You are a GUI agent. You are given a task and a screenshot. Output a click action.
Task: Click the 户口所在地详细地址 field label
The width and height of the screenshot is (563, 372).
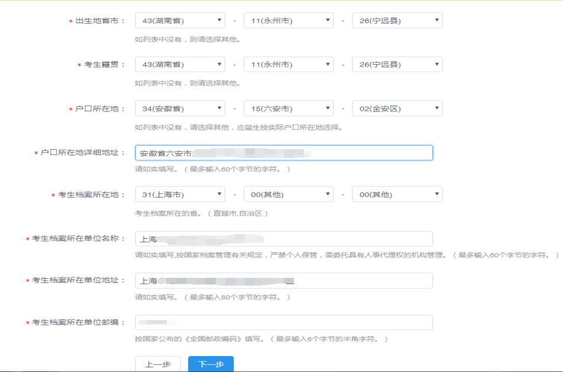(83, 153)
